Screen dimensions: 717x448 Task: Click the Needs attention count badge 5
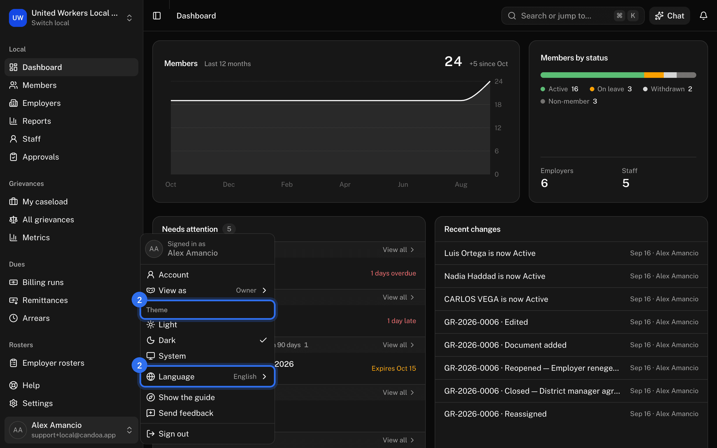point(229,229)
